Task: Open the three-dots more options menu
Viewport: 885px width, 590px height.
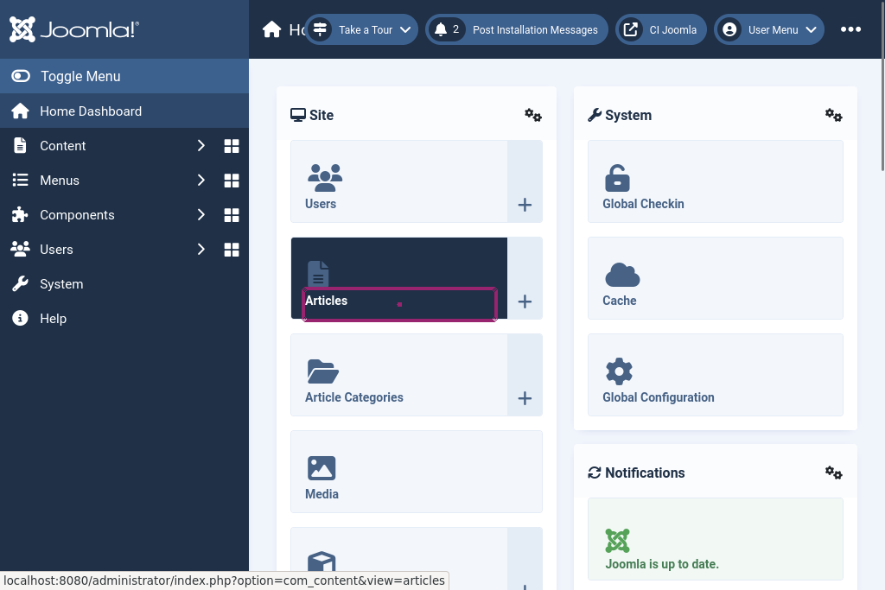Action: pyautogui.click(x=850, y=29)
